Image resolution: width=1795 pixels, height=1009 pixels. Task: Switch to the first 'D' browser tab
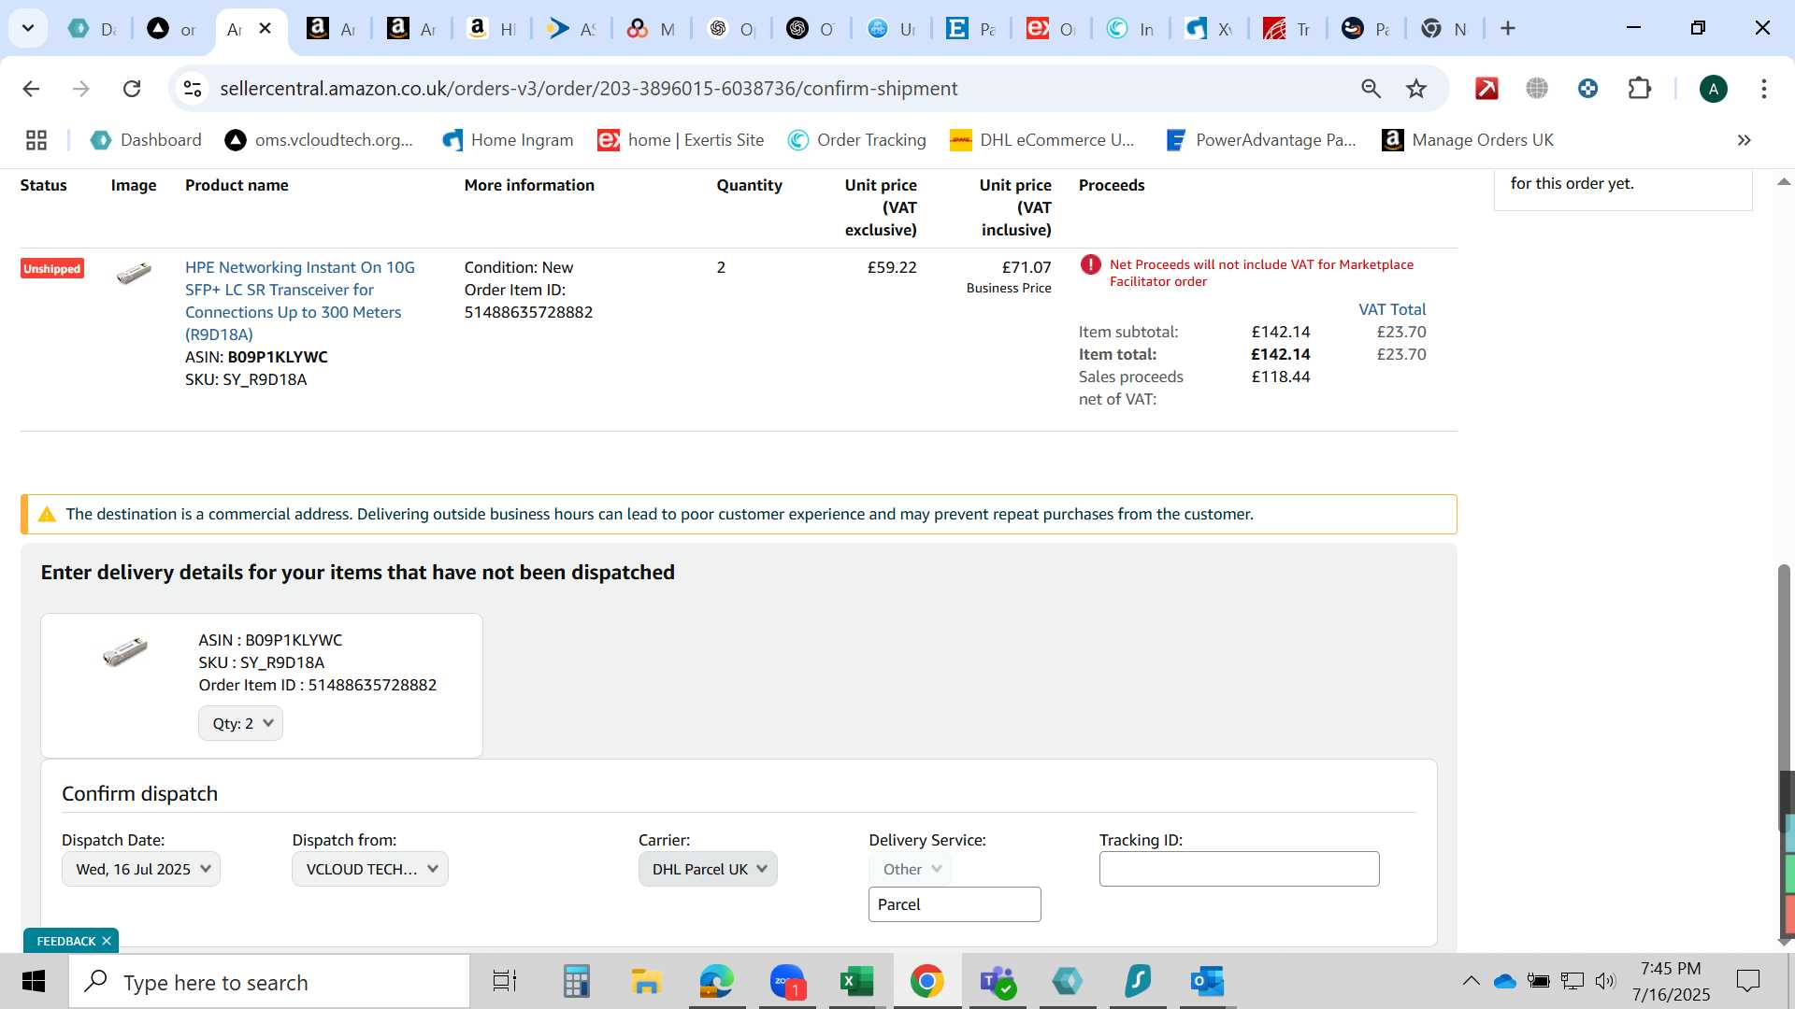click(93, 29)
